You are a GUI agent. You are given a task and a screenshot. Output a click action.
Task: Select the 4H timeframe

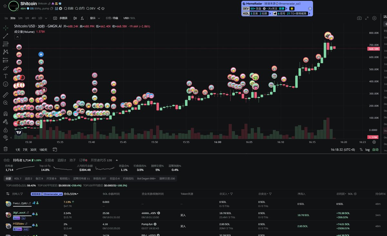34,18
